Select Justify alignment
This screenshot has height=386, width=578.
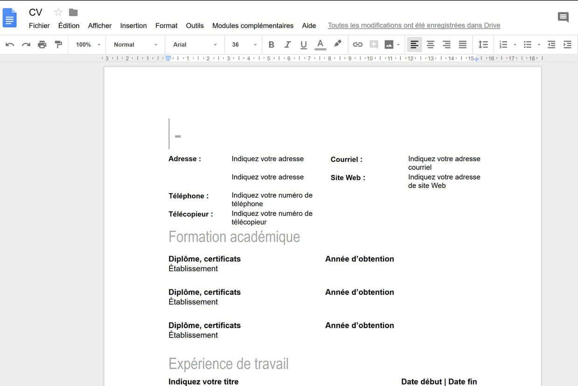[462, 45]
